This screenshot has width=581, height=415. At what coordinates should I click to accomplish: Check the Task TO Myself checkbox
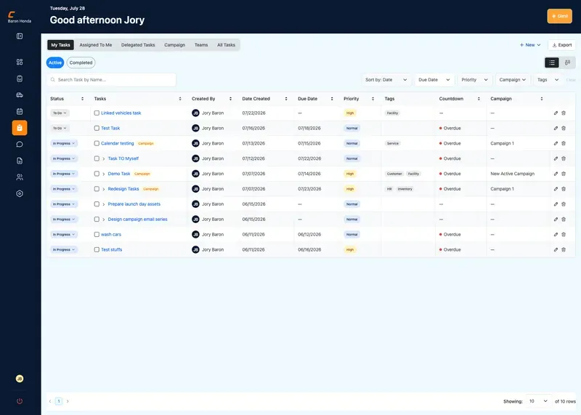click(97, 158)
